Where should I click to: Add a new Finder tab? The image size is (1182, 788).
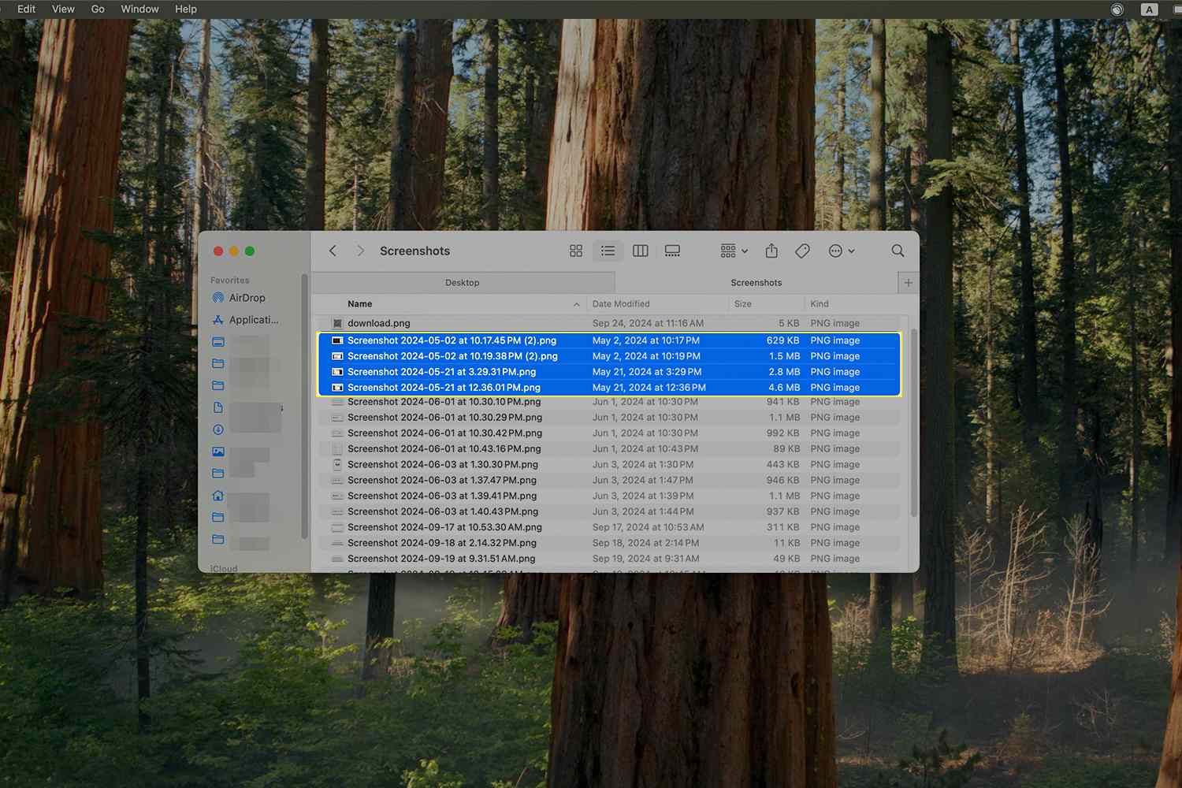(908, 282)
